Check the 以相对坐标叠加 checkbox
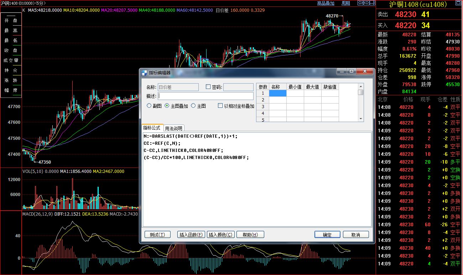Viewport: 463px width, 275px height. pyautogui.click(x=220, y=106)
